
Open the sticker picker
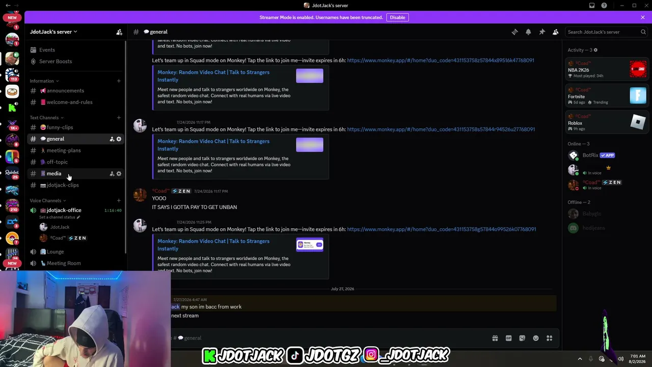coord(522,338)
